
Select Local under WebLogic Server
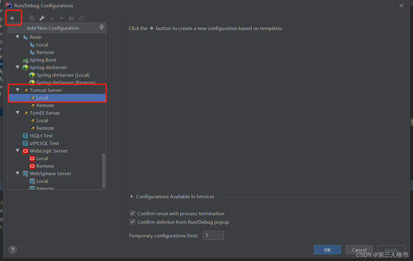pyautogui.click(x=42, y=159)
